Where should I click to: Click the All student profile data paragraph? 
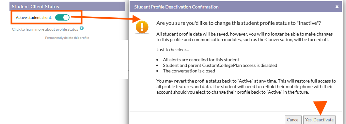coord(244,37)
